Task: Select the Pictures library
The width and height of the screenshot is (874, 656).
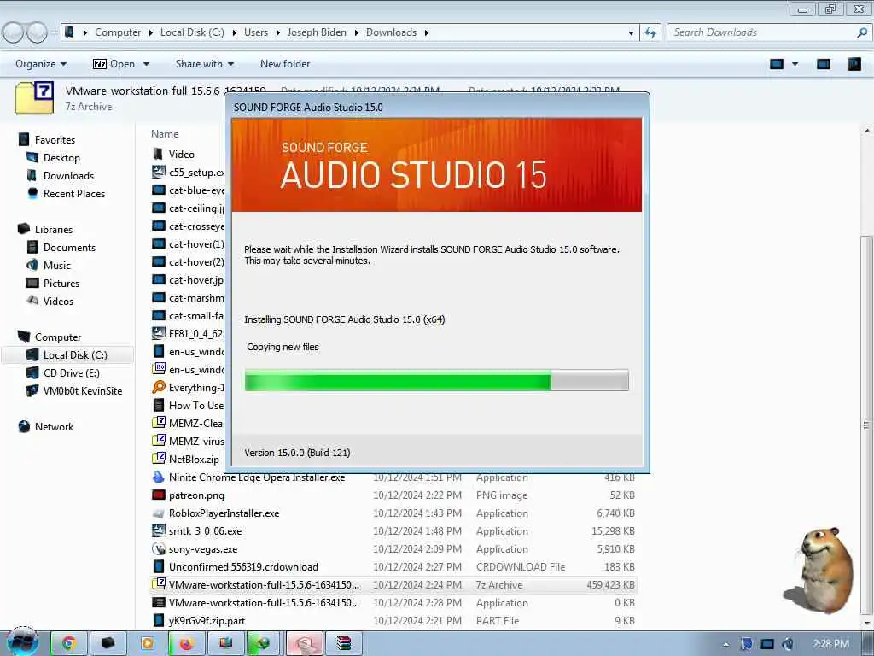Action: click(x=61, y=284)
